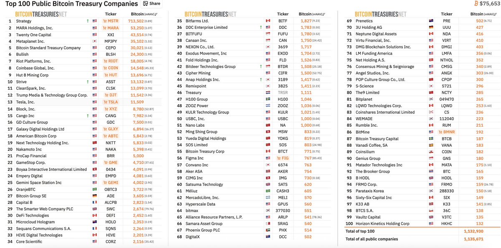Select the Core Scientific row name
Image resolution: width=501 pixels, height=248 pixels.
point(29,242)
